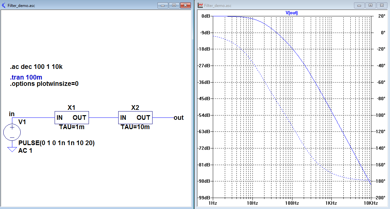Click the TAU=1m parameter under X1
Screen dimensions: 390x209
(72, 127)
